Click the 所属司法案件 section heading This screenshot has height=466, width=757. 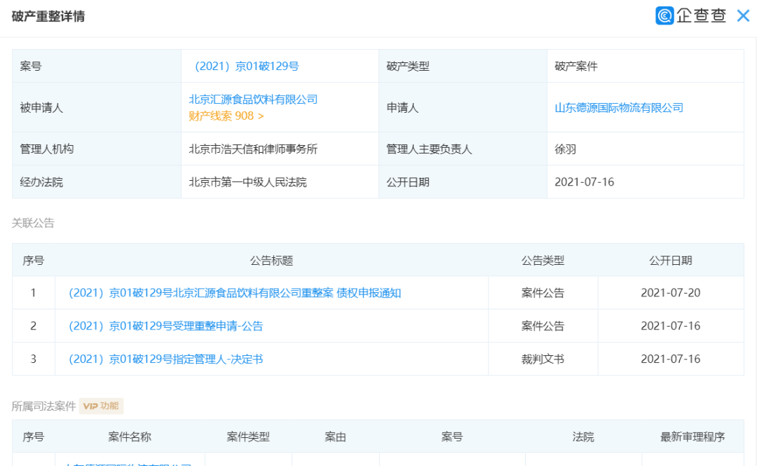[x=44, y=406]
